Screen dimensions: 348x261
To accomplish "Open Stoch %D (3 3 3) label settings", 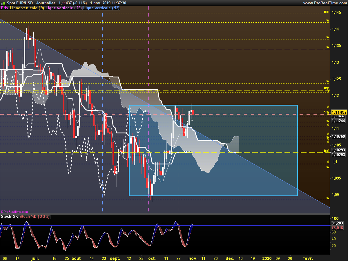I will [x=35, y=217].
